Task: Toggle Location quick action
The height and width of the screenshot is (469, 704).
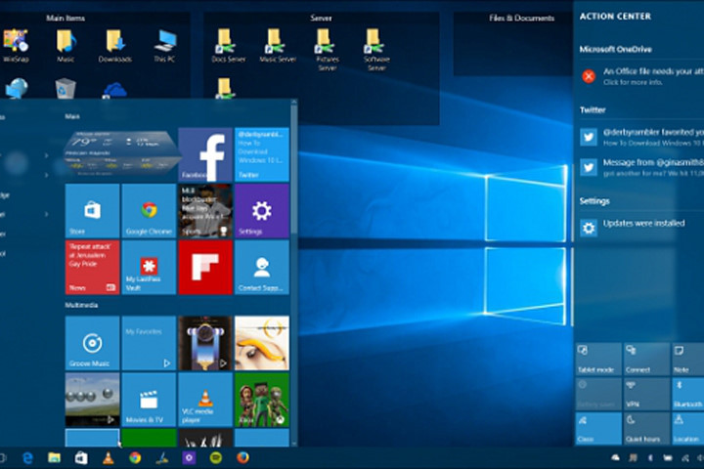Action: [x=687, y=429]
